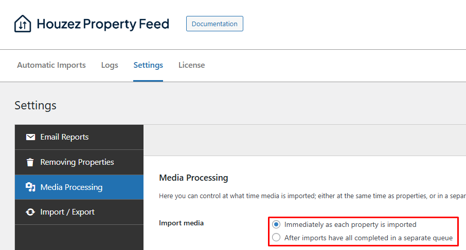The height and width of the screenshot is (250, 466).
Task: Click the Houzez Property Feed title text
Action: click(x=103, y=24)
